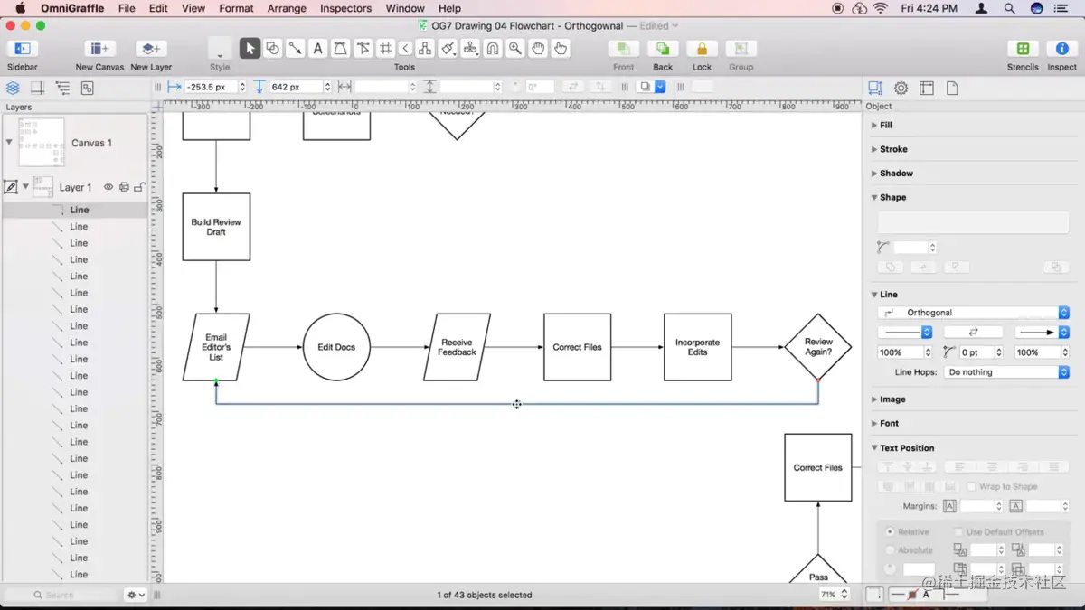Select the highlighted Line row in layers

(74, 210)
